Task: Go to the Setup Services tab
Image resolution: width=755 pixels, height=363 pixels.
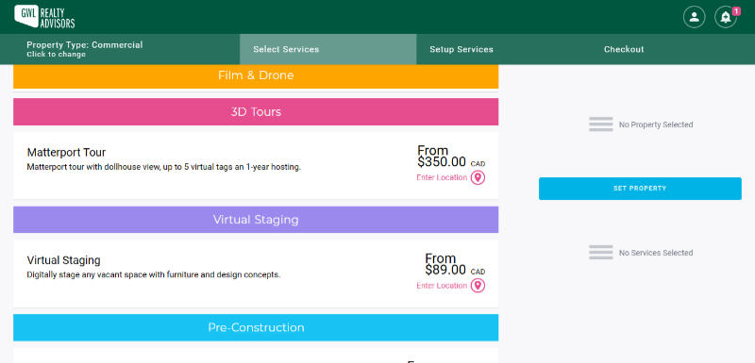Action: [x=461, y=49]
